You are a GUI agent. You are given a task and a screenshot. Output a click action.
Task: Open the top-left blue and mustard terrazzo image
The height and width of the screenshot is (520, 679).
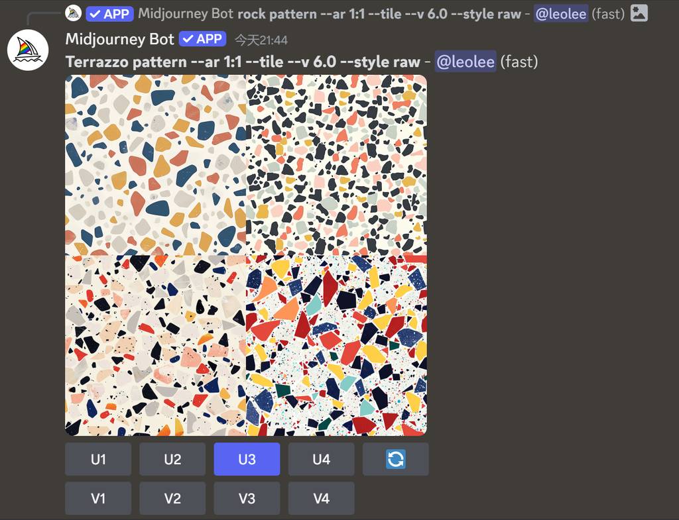[x=155, y=165]
